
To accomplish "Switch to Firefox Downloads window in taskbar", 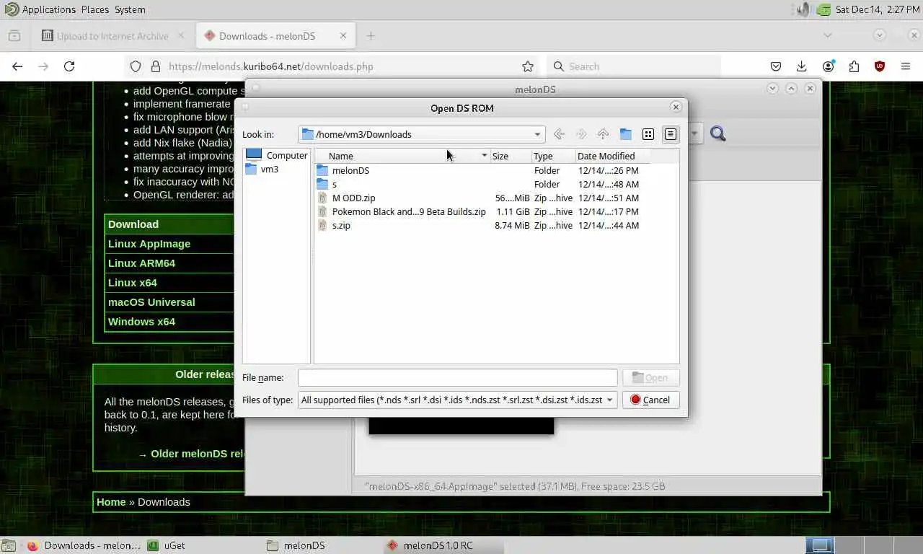I will [84, 545].
